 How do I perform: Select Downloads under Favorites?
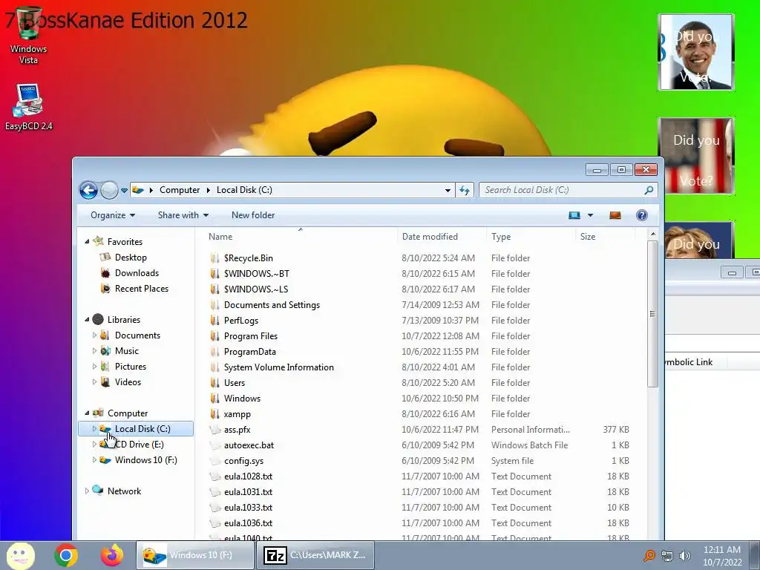click(137, 273)
